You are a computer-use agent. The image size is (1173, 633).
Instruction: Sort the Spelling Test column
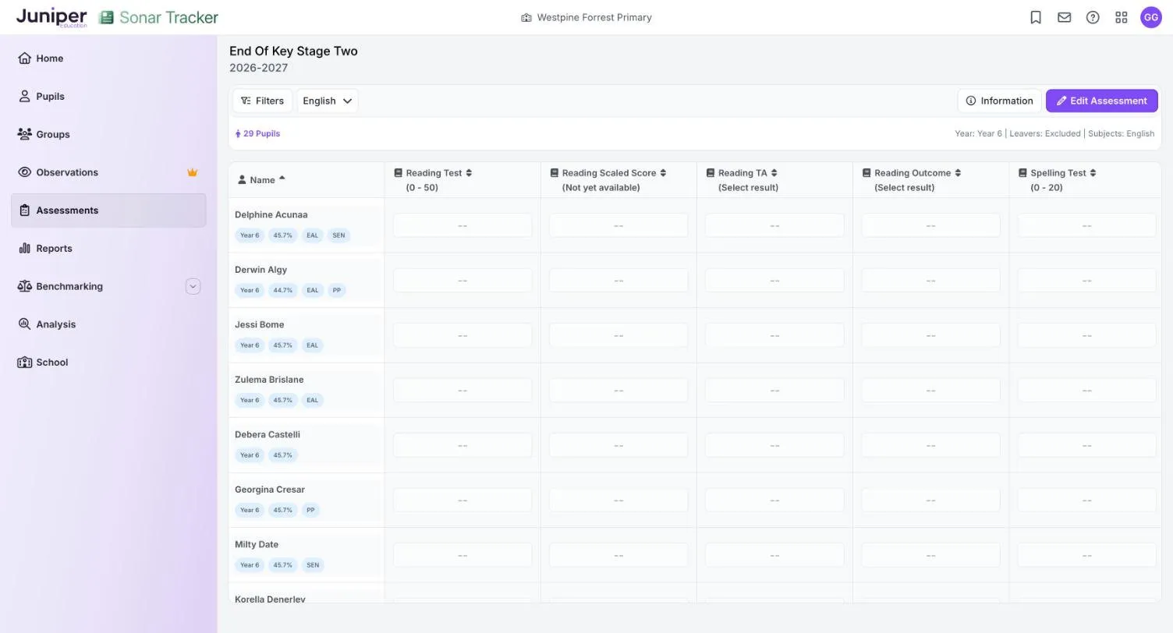tap(1093, 173)
